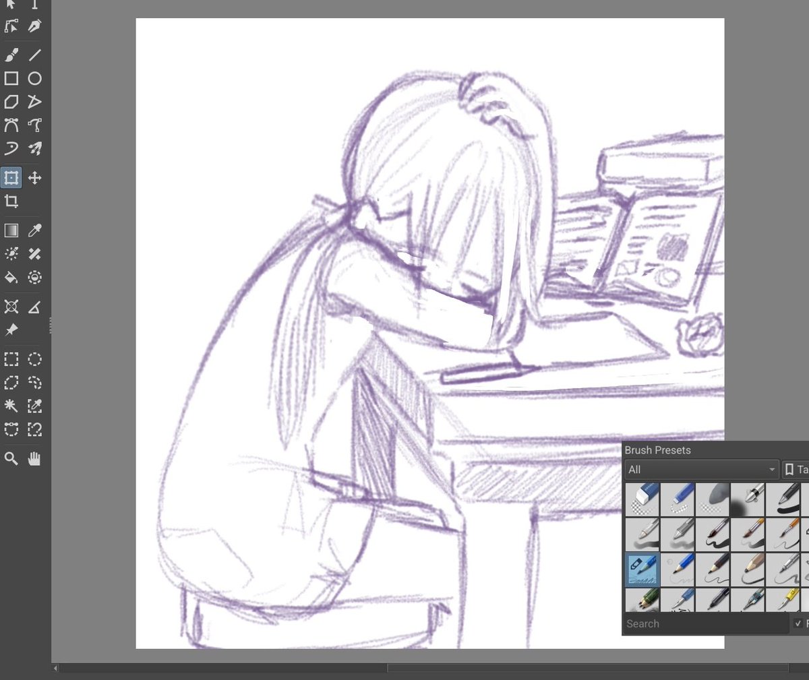Choose the soft airbrush preset
809x680 pixels.
748,499
